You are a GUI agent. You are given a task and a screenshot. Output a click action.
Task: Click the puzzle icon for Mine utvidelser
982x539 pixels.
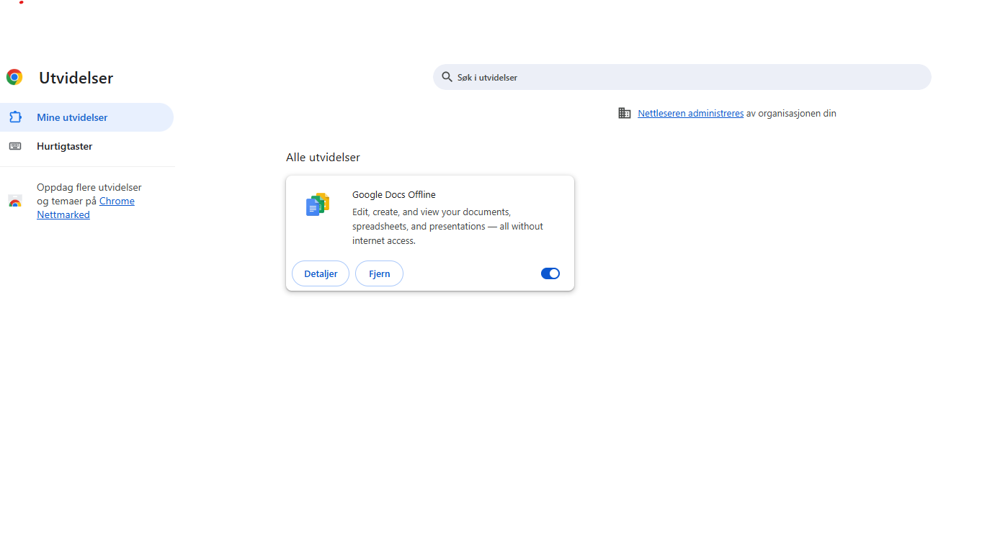point(15,117)
